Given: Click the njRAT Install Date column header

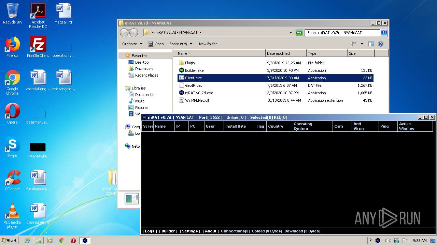Looking at the screenshot, I should [239, 126].
